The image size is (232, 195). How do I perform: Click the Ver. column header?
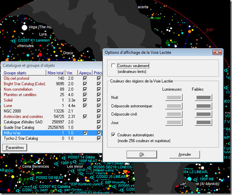(71, 73)
